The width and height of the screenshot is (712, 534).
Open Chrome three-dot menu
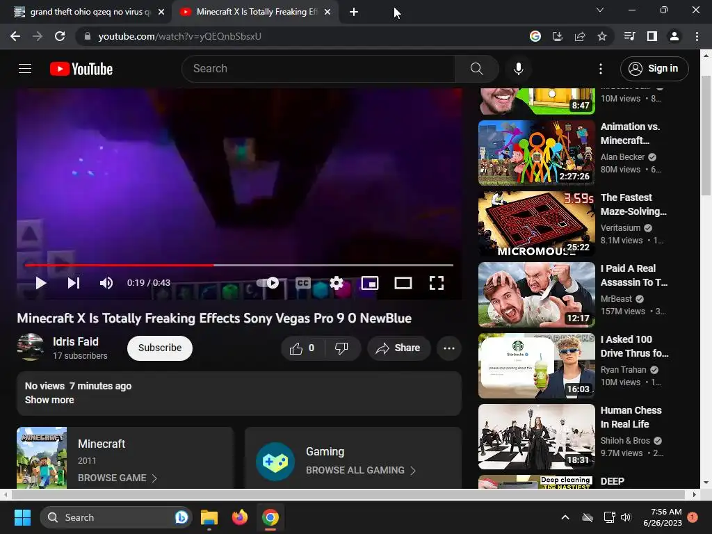(x=697, y=36)
